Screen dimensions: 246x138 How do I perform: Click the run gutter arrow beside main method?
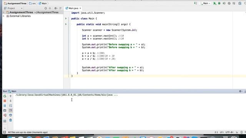66,24
